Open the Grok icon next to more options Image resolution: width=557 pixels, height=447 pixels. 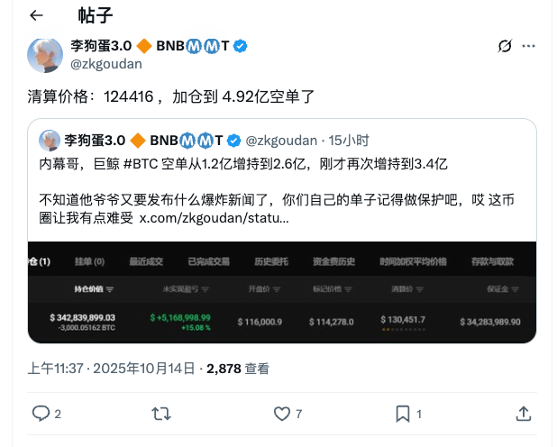[x=505, y=46]
